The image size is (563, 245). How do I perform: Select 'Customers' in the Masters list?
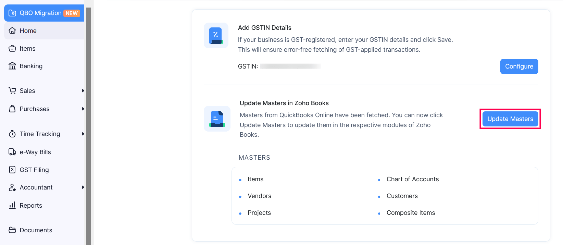coord(402,196)
